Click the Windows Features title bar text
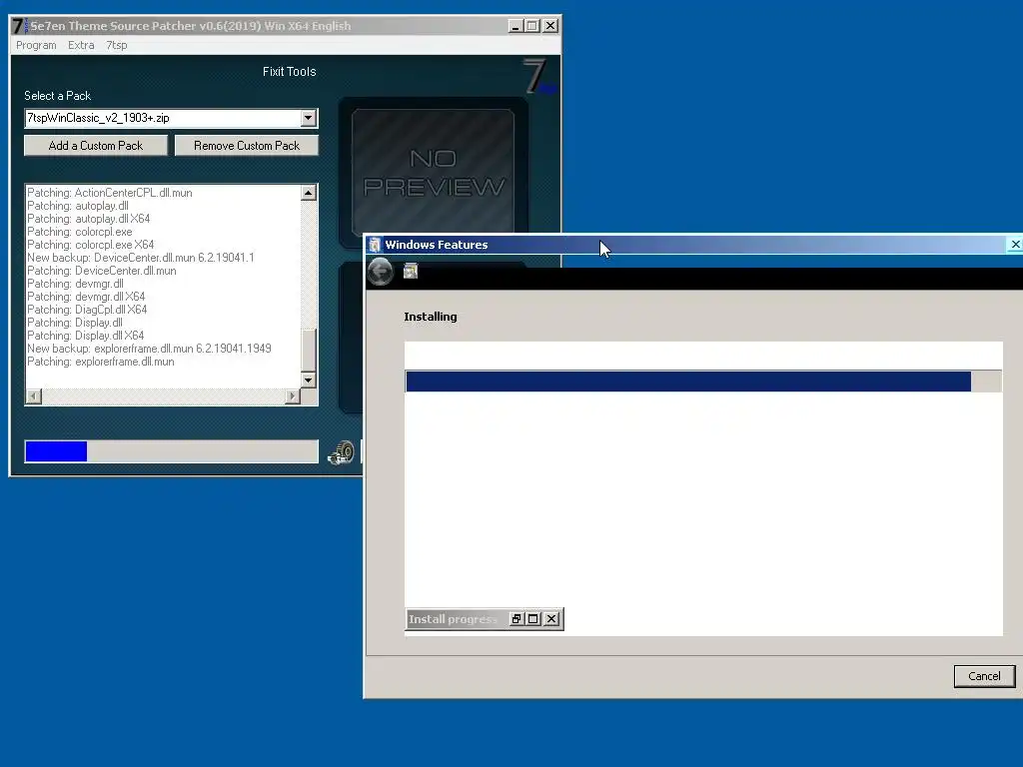 (x=437, y=245)
